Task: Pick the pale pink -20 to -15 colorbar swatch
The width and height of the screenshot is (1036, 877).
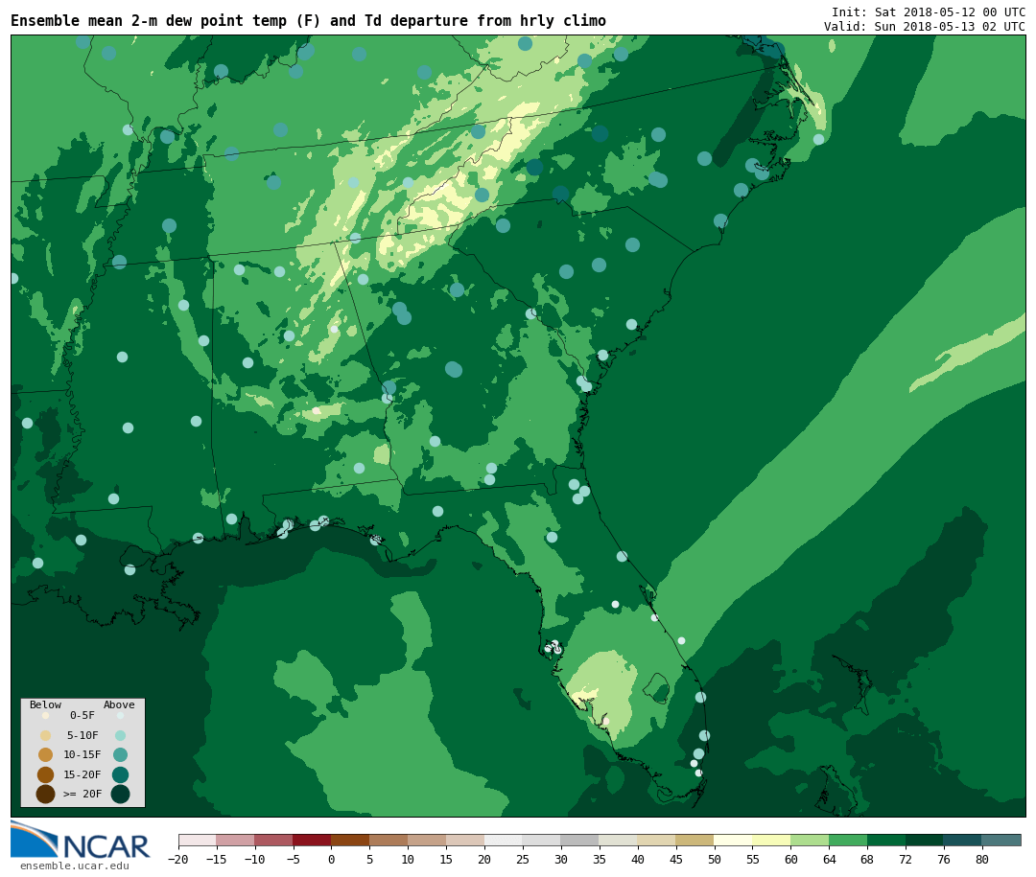Action: [x=198, y=840]
